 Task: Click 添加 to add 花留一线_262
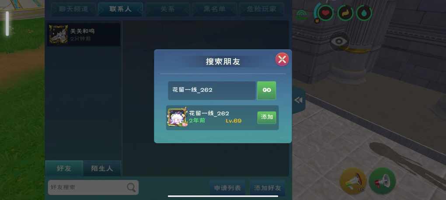[267, 118]
